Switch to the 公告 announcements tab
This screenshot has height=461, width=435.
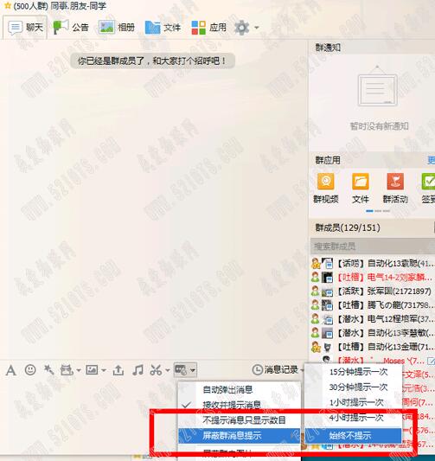pos(71,28)
